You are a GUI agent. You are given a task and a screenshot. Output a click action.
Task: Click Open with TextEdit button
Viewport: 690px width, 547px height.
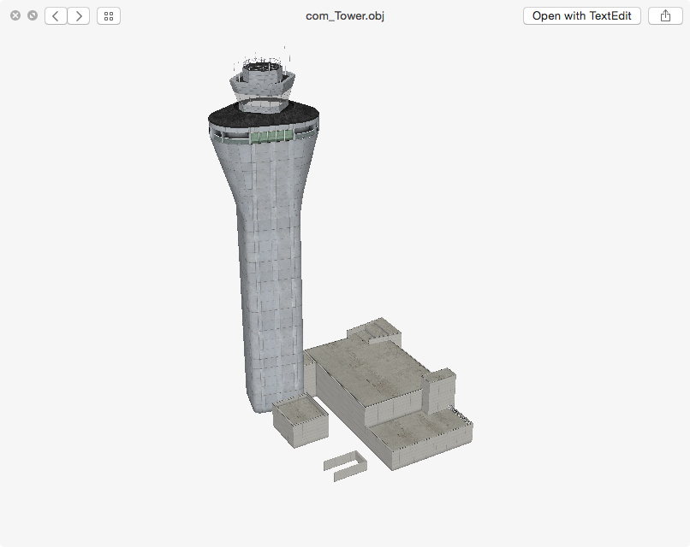pyautogui.click(x=582, y=16)
